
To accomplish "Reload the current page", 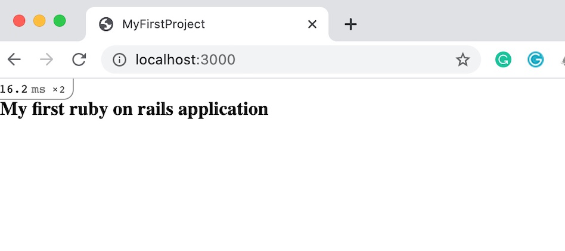I will pyautogui.click(x=79, y=59).
